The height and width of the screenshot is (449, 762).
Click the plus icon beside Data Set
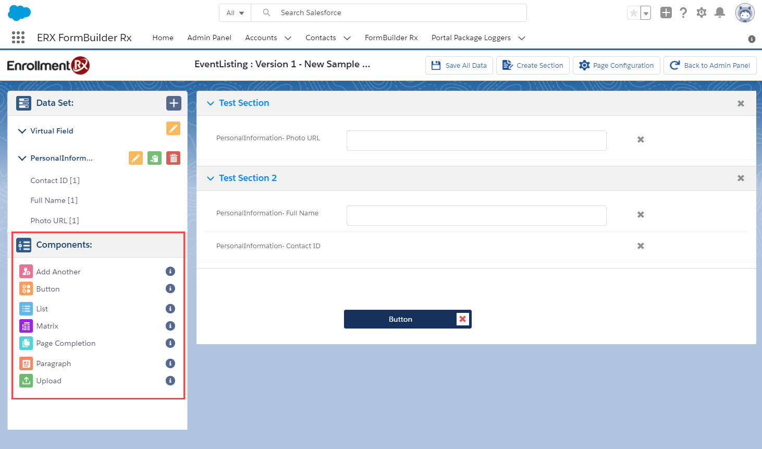tap(174, 103)
